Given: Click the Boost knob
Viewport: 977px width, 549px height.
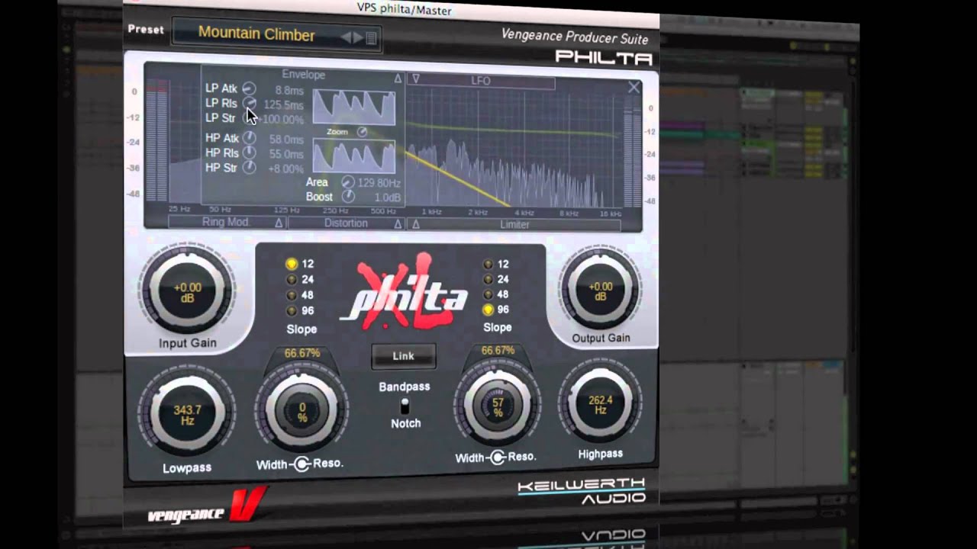Looking at the screenshot, I should point(348,197).
